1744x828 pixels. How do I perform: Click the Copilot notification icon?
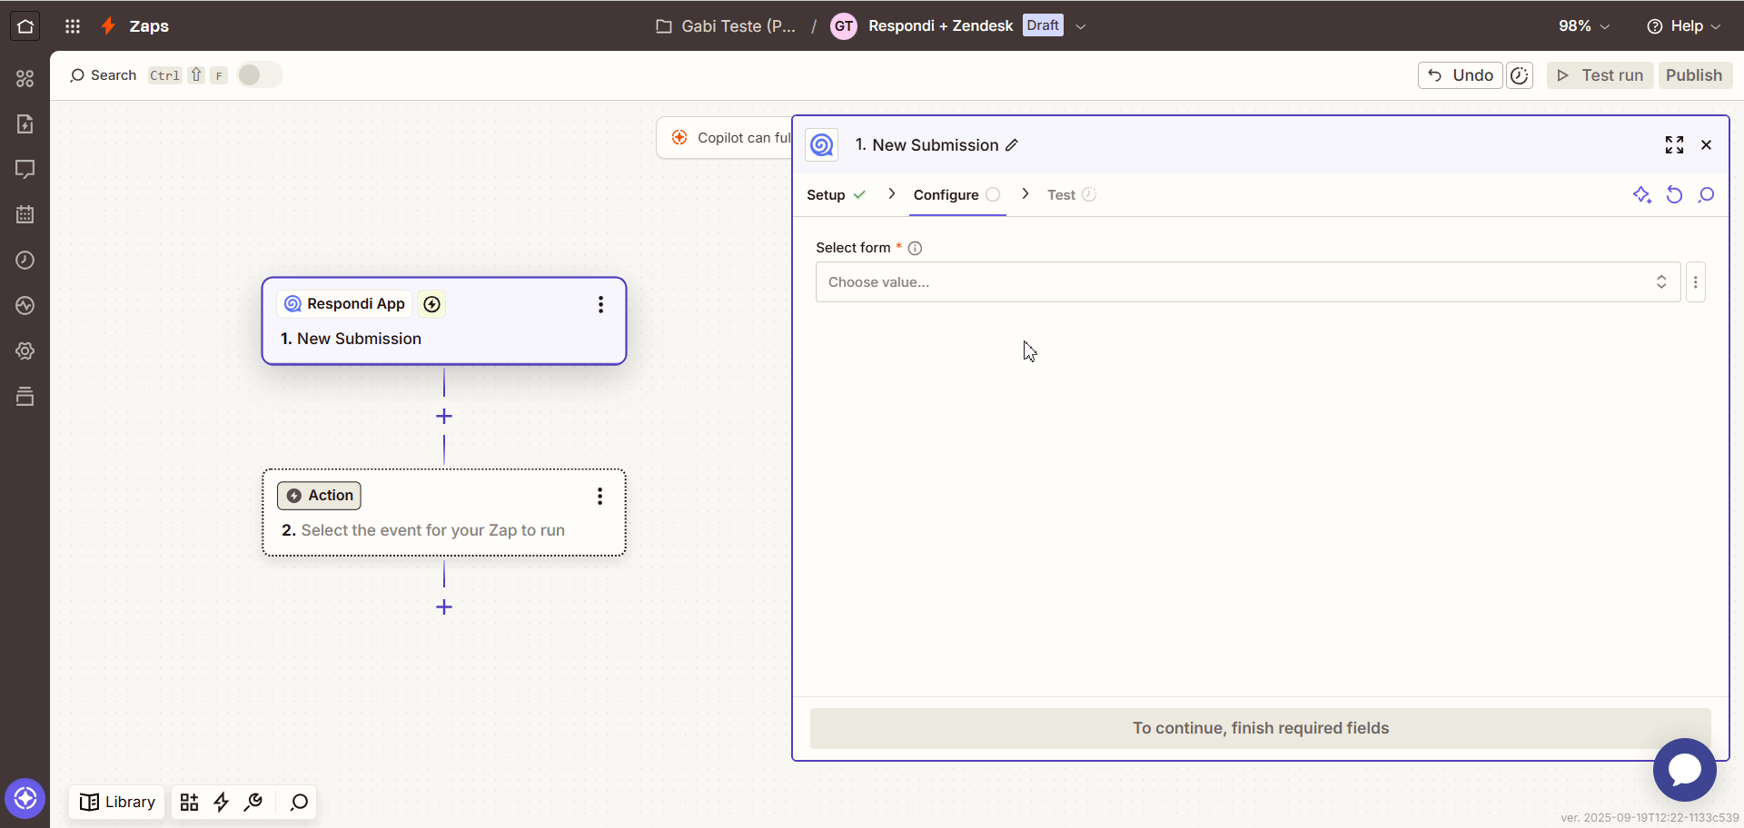click(679, 138)
